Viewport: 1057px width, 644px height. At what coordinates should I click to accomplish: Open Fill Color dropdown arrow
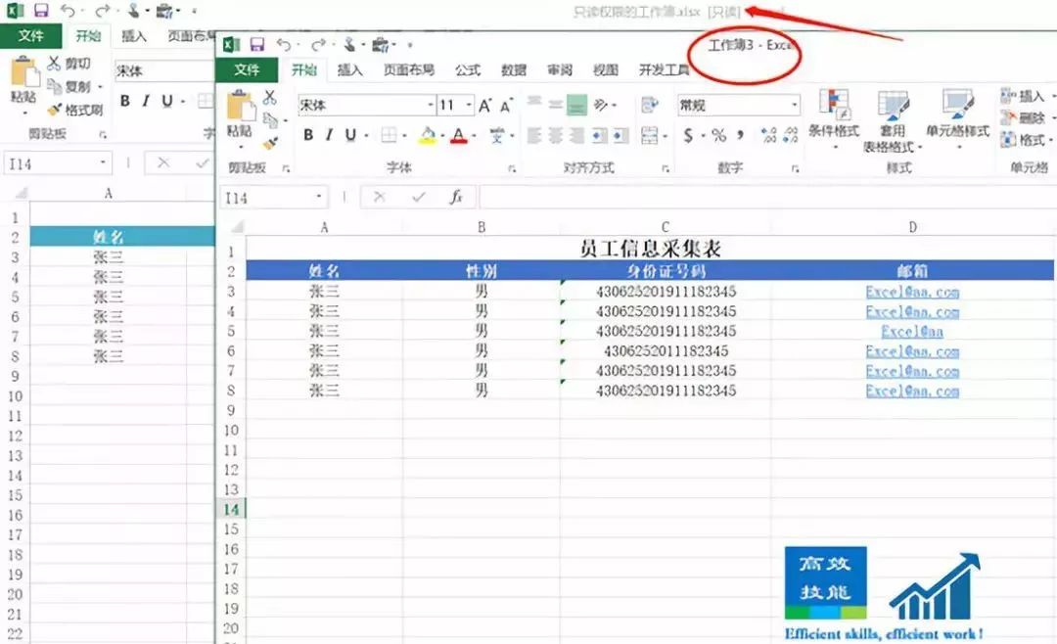(x=442, y=135)
